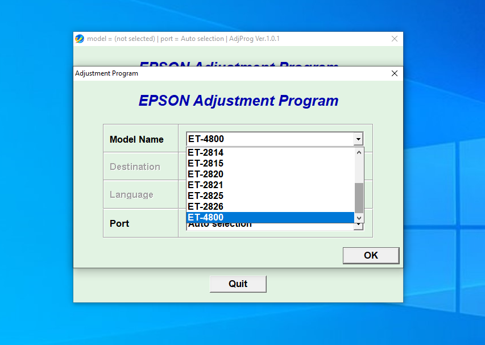Screen dimensions: 485x345
Task: Click the Model Name row label
Action: click(136, 139)
